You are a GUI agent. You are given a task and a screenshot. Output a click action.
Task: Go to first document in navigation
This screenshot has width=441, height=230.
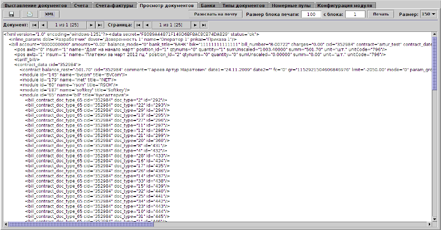(34, 25)
